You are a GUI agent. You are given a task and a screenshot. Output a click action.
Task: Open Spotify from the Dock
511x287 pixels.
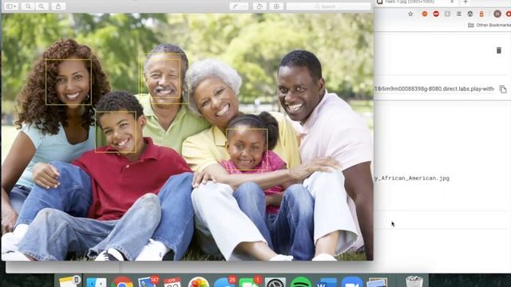(300, 281)
